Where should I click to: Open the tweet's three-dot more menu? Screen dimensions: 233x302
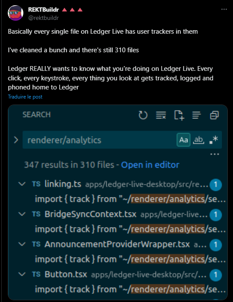tap(224, 9)
